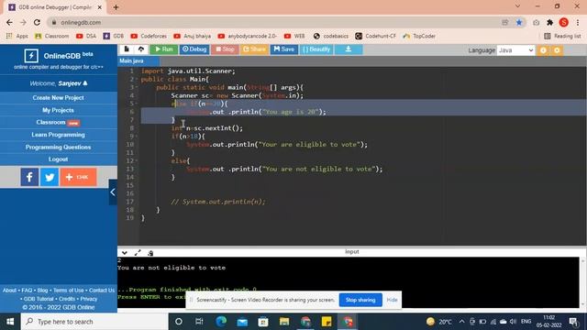
Task: Click the OnlineGDB lightning logo
Action: (31, 56)
